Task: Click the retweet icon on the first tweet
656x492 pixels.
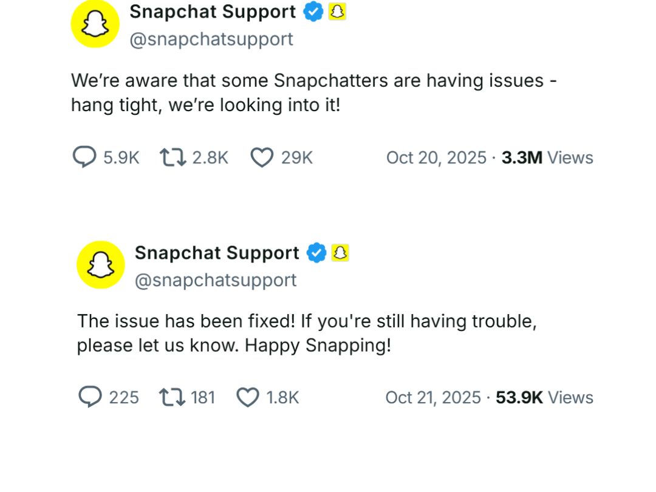Action: point(172,157)
